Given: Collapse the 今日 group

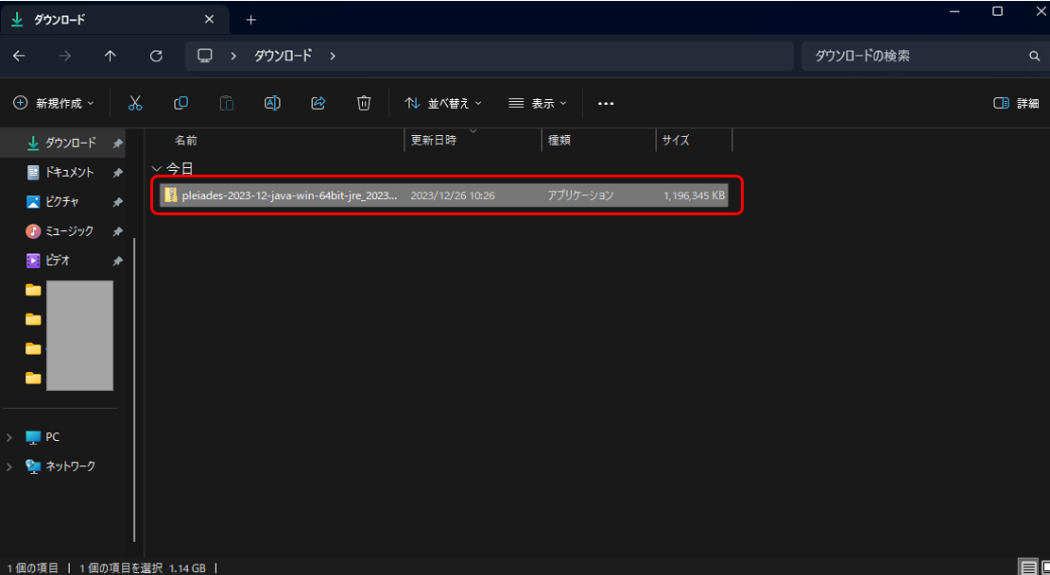Looking at the screenshot, I should click(155, 167).
